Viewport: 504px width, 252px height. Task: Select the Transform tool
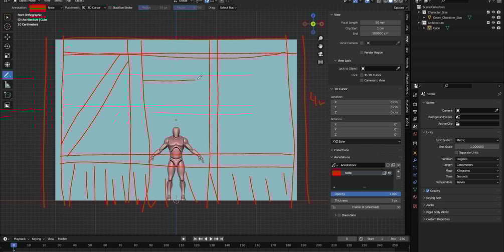[x=8, y=65]
